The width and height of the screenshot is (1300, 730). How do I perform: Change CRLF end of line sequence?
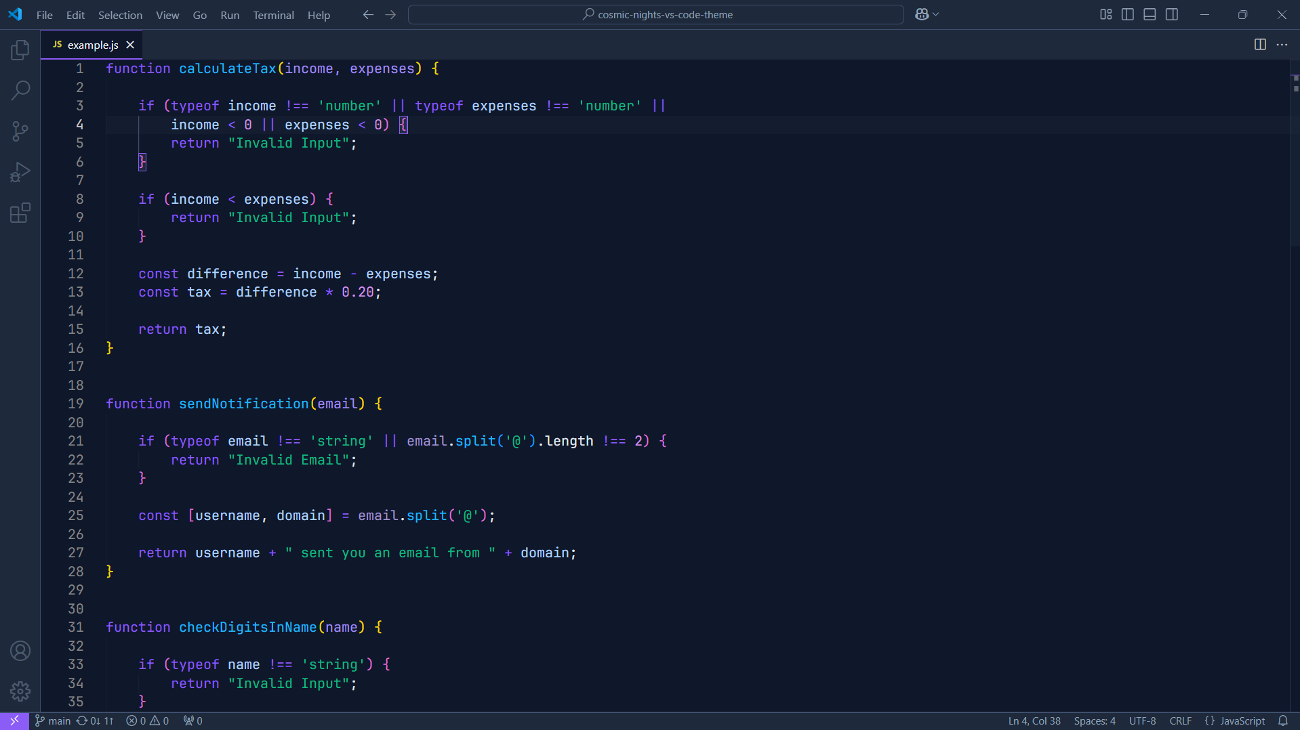click(x=1180, y=721)
